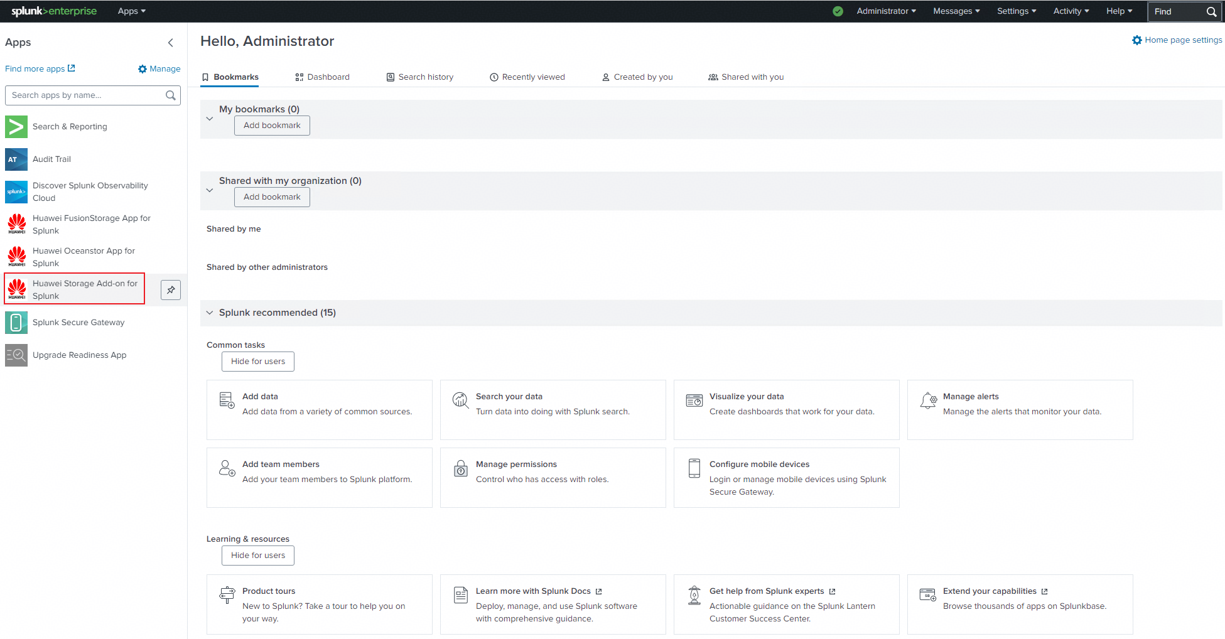Click the Huawei Storage Add-on logo
The image size is (1225, 639).
(16, 290)
